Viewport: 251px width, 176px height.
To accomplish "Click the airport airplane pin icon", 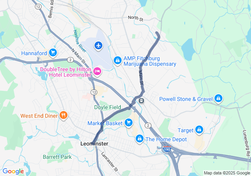I will point(98,46).
